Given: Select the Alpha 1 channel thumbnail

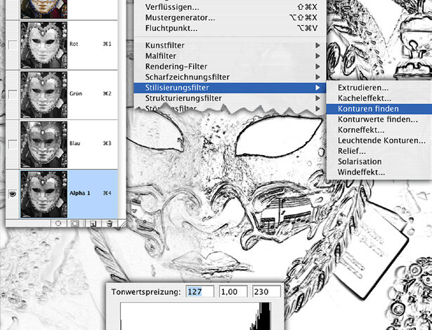Looking at the screenshot, I should click(x=44, y=193).
